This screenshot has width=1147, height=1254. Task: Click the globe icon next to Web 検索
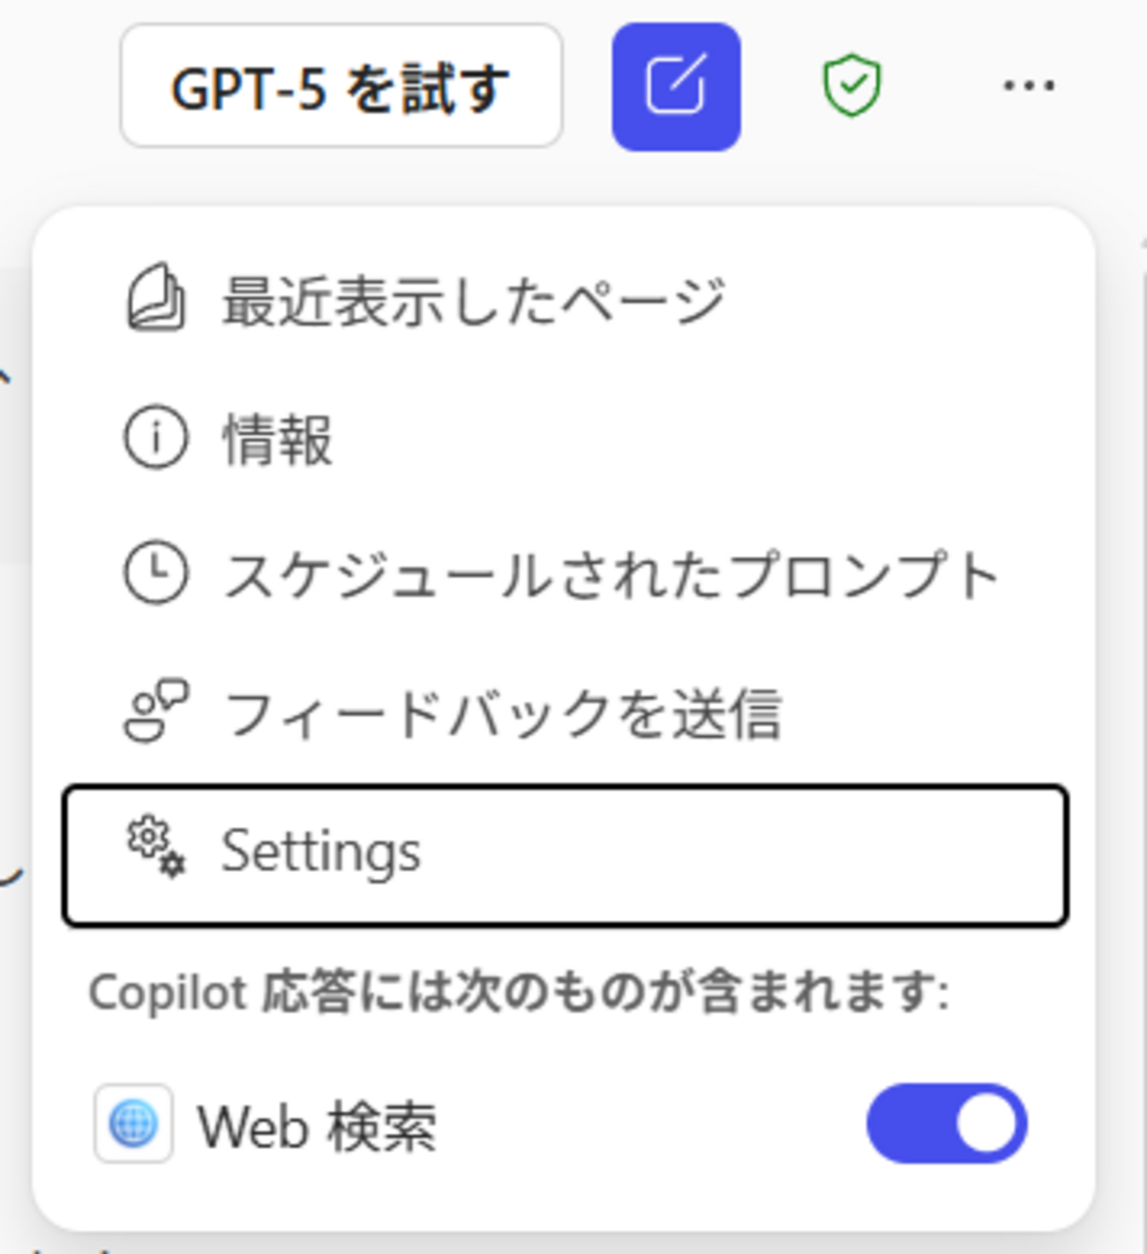[x=133, y=1123]
